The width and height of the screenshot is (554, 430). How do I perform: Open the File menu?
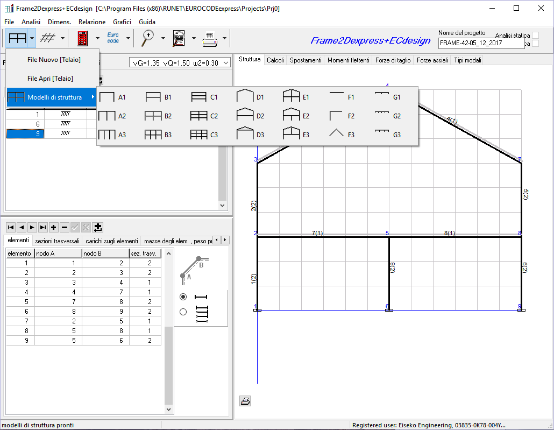[9, 22]
